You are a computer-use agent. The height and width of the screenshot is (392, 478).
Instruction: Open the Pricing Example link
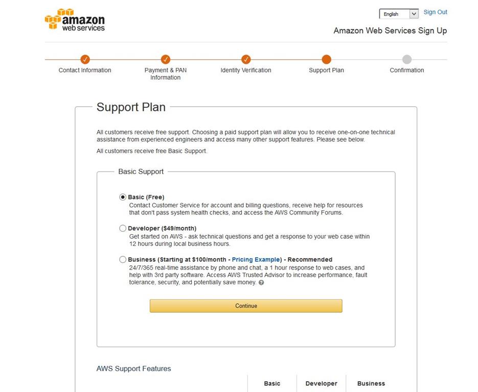pos(256,259)
